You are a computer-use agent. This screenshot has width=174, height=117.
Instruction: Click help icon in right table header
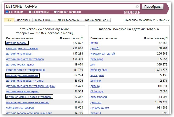[x=166, y=38]
